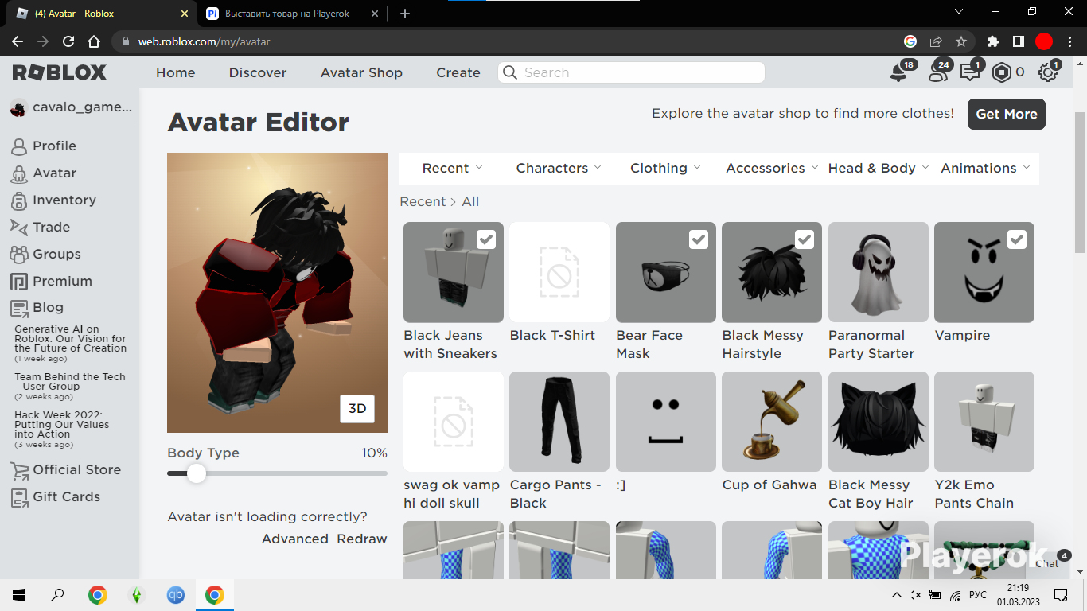1087x611 pixels.
Task: Open a new browser tab
Action: point(405,14)
